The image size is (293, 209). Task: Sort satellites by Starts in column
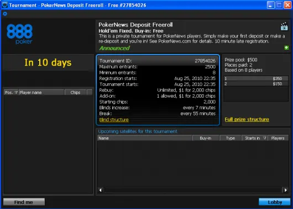coord(254,138)
